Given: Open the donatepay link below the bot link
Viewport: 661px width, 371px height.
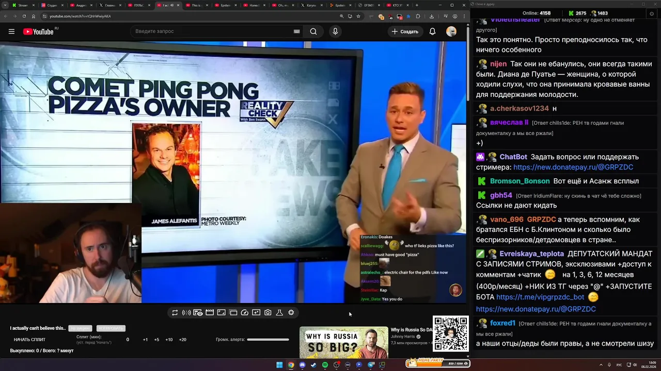Looking at the screenshot, I should (536, 309).
